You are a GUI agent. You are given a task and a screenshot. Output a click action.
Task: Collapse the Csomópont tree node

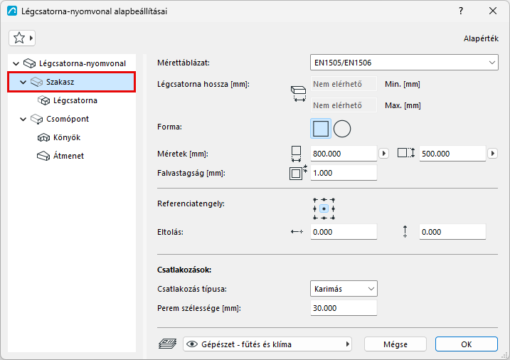(x=23, y=119)
